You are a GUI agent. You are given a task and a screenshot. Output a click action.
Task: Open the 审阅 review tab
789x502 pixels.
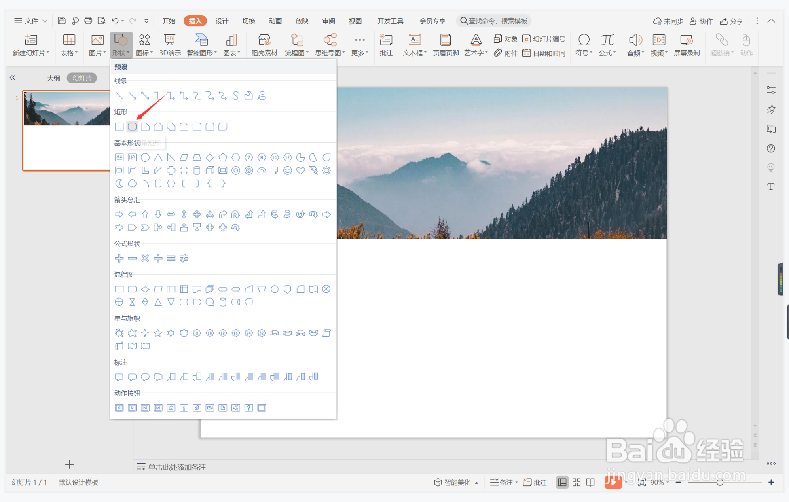(329, 21)
